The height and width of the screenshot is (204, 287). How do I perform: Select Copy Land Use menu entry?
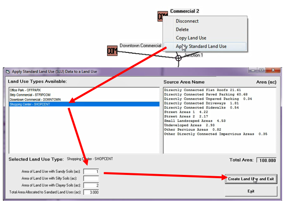coord(191,38)
